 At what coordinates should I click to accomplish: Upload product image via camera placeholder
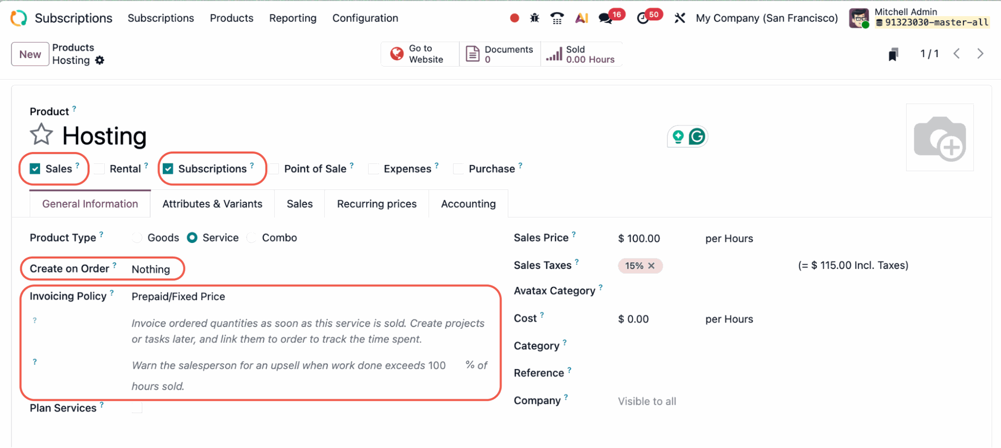point(939,137)
